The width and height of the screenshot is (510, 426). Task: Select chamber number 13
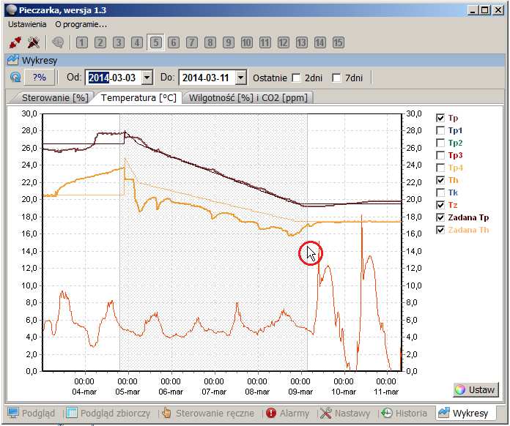[x=301, y=42]
